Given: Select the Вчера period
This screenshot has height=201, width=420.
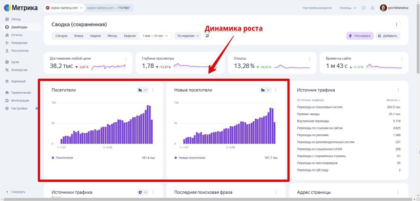Looking at the screenshot, I should (79, 36).
